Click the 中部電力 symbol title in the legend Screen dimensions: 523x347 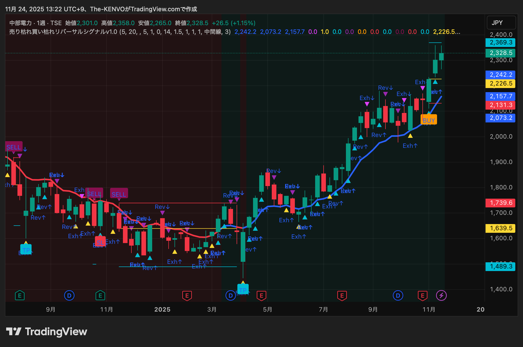click(21, 23)
